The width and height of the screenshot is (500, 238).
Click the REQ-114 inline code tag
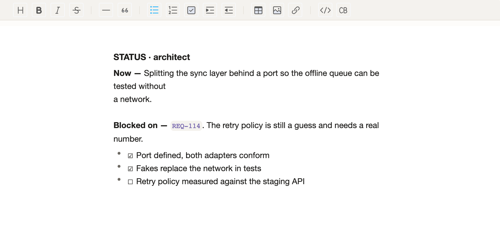pyautogui.click(x=186, y=126)
